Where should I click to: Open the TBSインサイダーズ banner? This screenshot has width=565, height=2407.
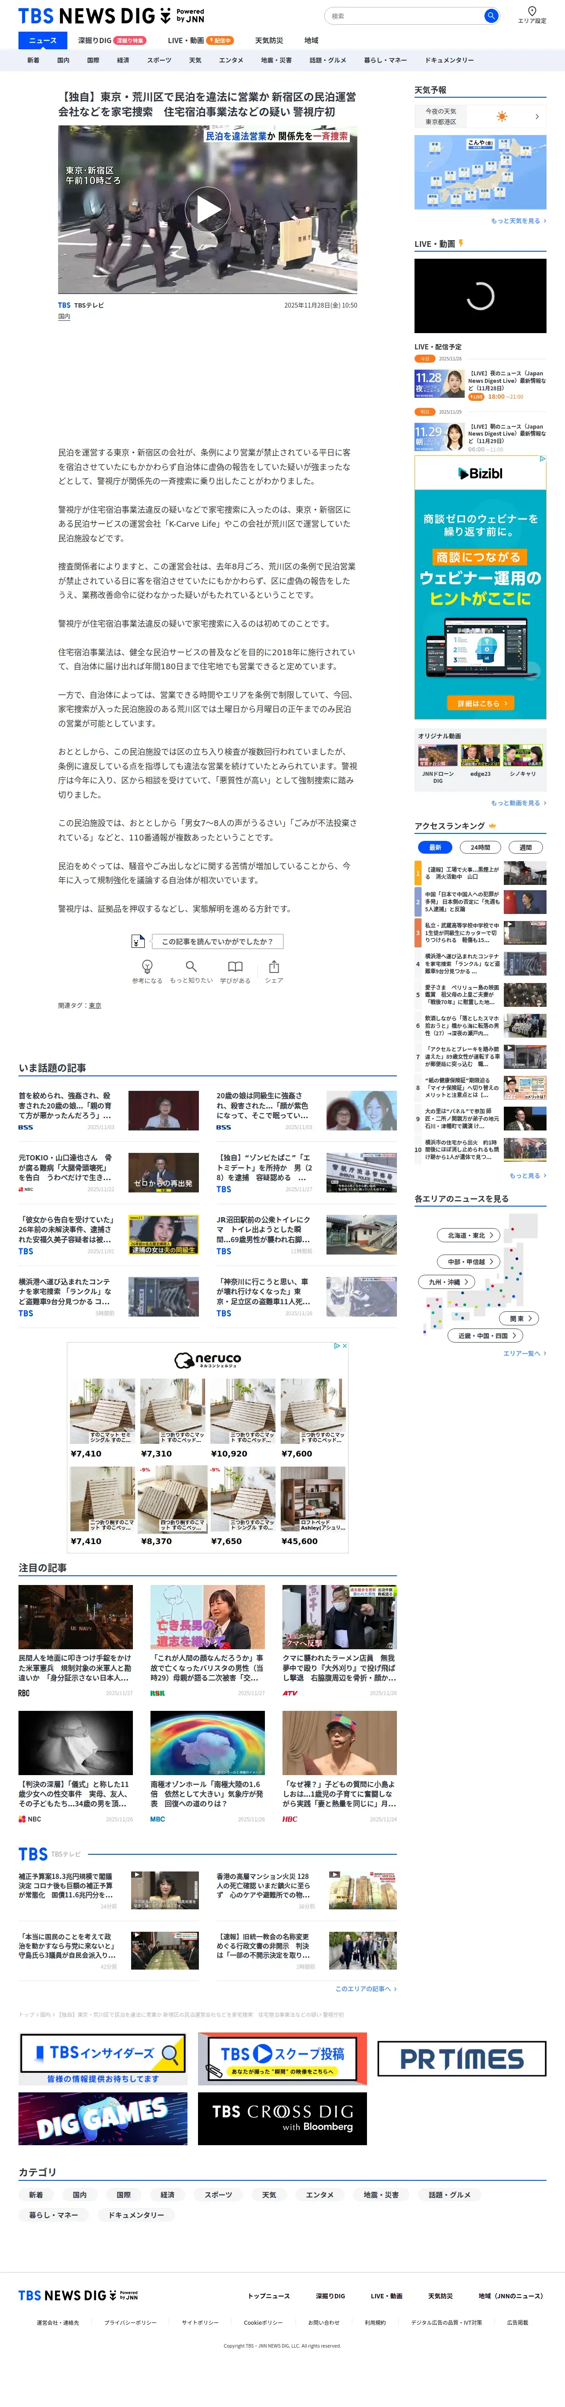point(103,2058)
